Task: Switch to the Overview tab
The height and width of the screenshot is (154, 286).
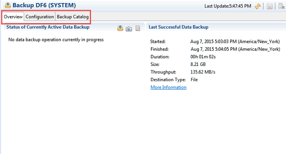Action: (13, 17)
